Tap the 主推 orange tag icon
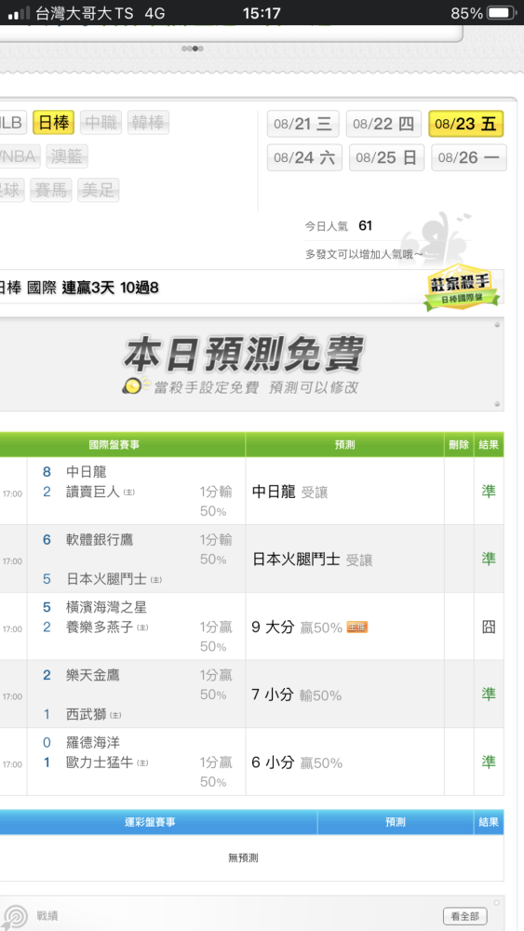524x931 pixels. coord(356,627)
